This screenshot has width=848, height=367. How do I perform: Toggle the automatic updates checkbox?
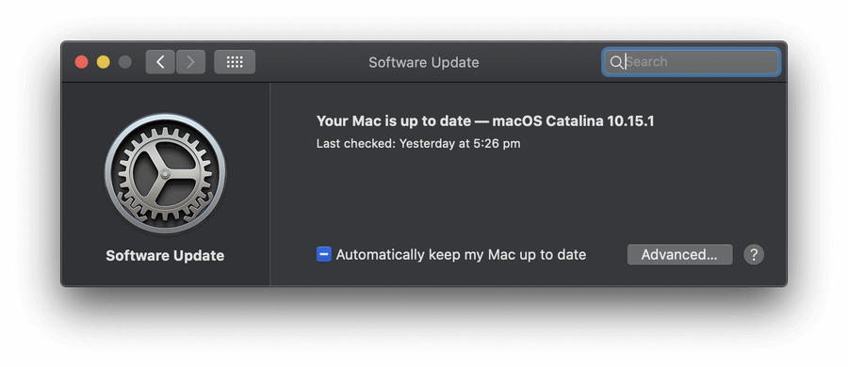(324, 254)
